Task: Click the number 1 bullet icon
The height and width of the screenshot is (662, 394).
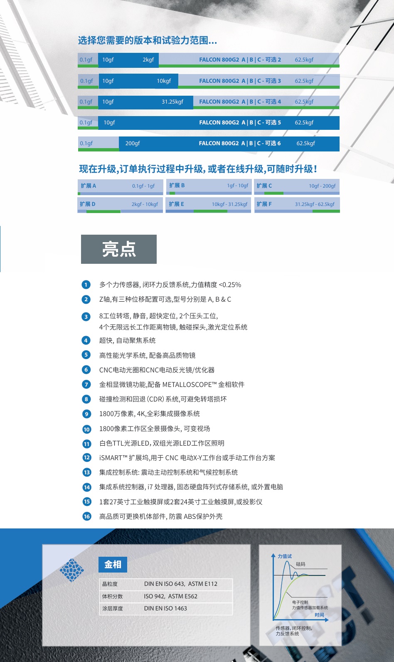Action: point(86,285)
